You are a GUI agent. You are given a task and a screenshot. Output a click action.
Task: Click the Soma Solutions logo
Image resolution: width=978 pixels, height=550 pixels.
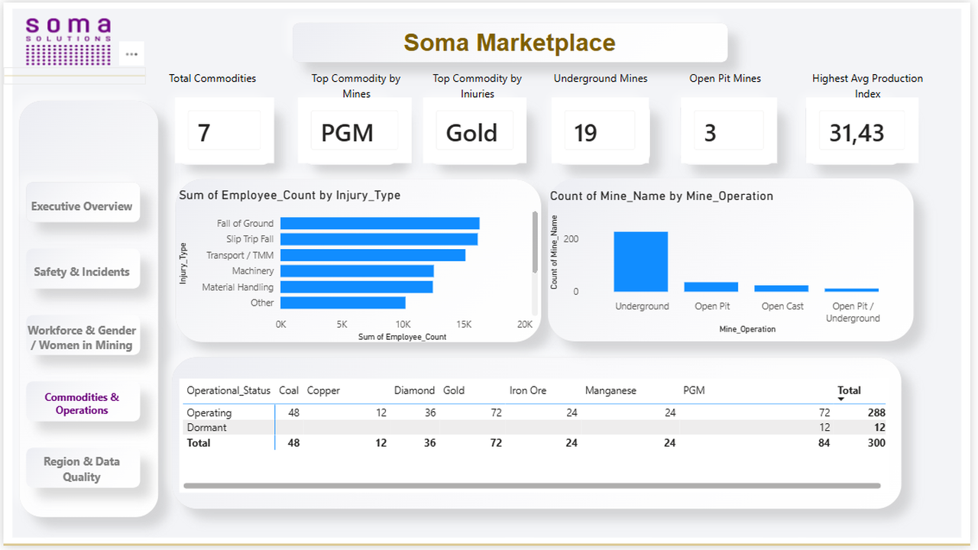click(x=68, y=41)
